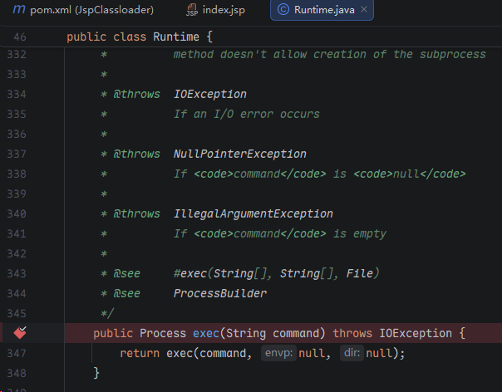Image resolution: width=502 pixels, height=392 pixels.
Task: Open the index.jsp tab
Action: (224, 11)
